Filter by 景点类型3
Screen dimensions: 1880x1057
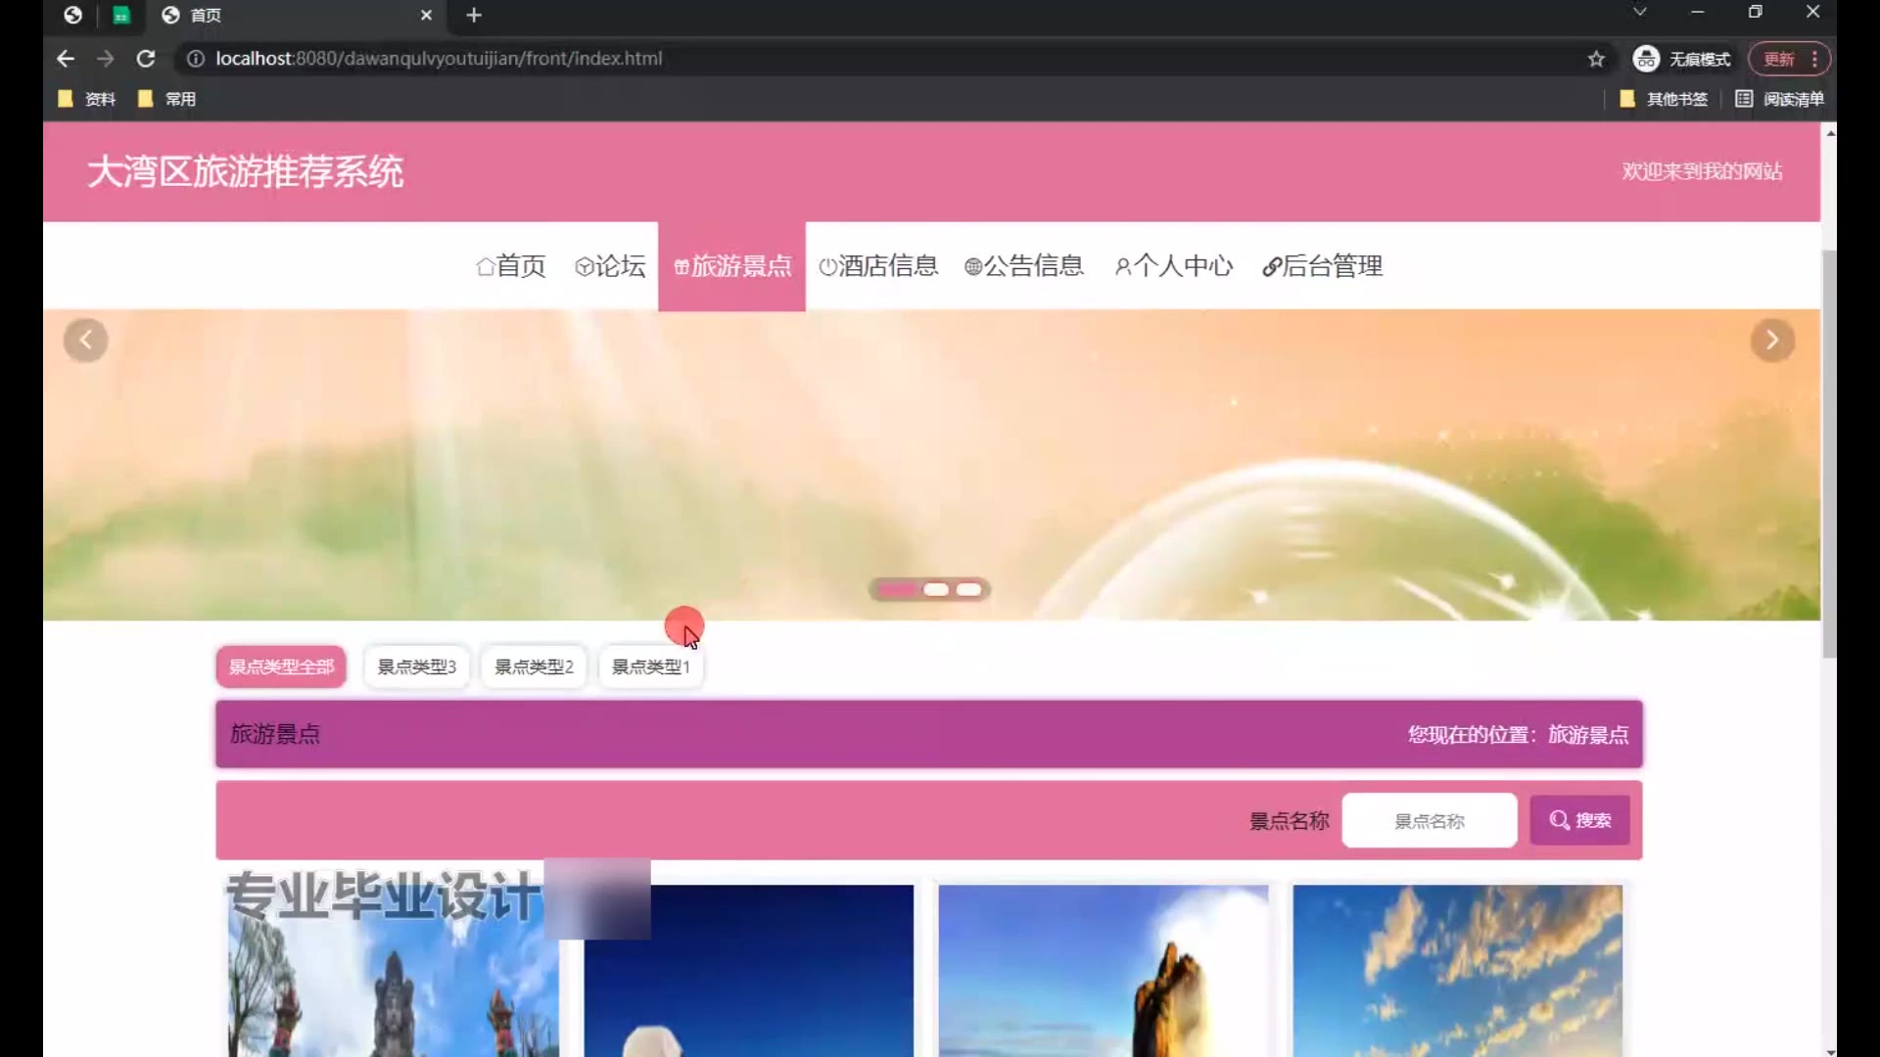(x=416, y=666)
